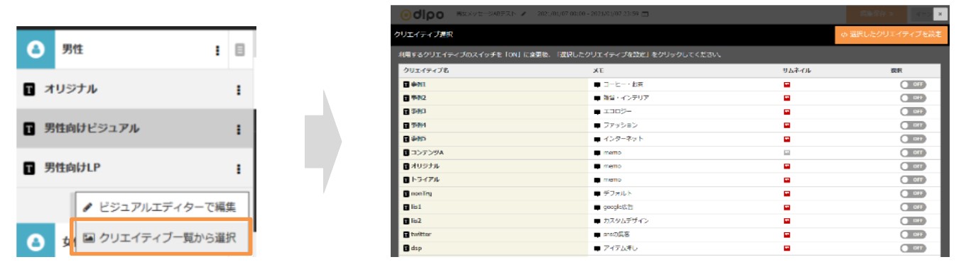The width and height of the screenshot is (966, 262).
Task: View thumbnail icon for ファッション row
Action: 786,125
